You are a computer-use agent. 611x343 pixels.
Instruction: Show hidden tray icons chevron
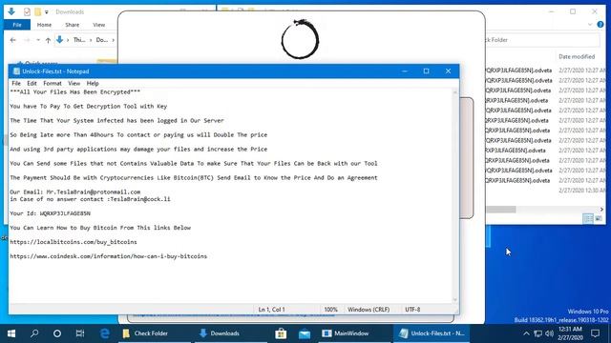click(526, 333)
